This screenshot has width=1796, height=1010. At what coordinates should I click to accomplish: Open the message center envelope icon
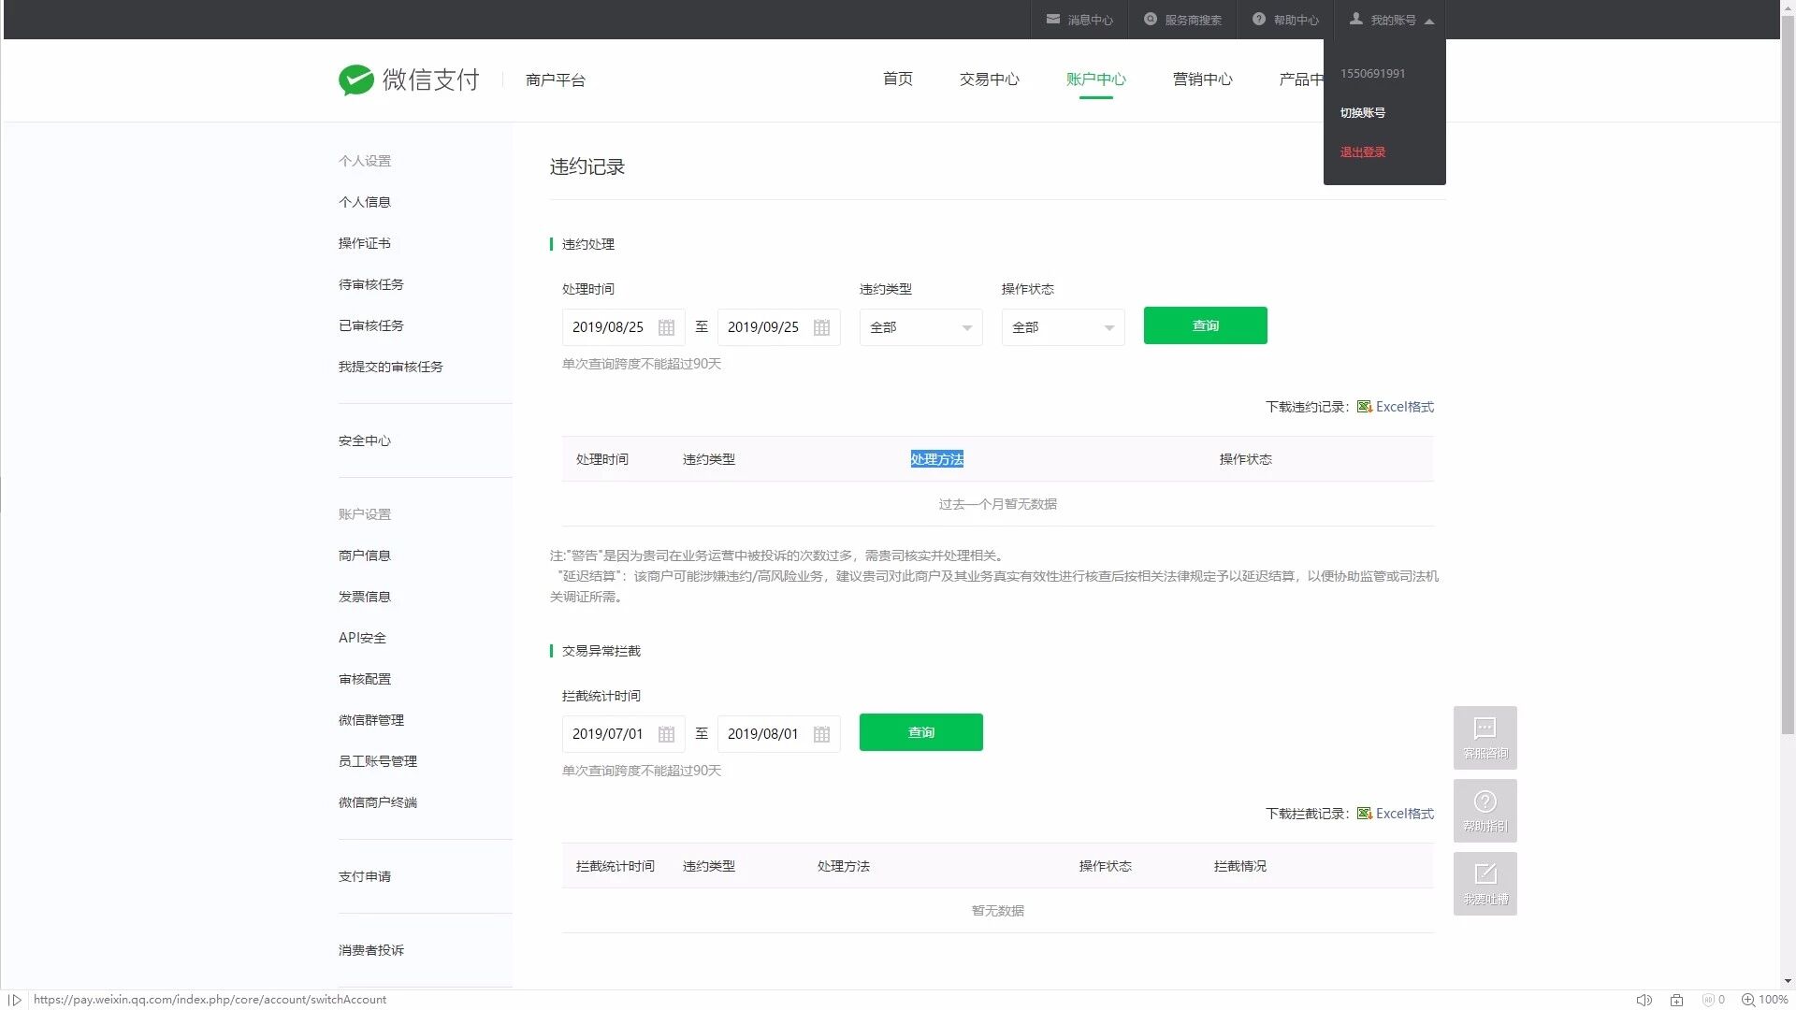(x=1053, y=20)
